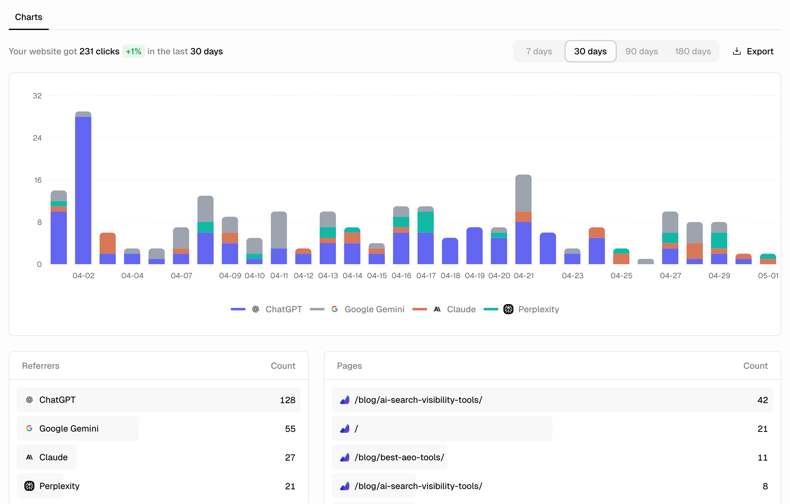Screen dimensions: 790x504
Task: Click the ChatGPT count value 128
Action: pyautogui.click(x=287, y=400)
